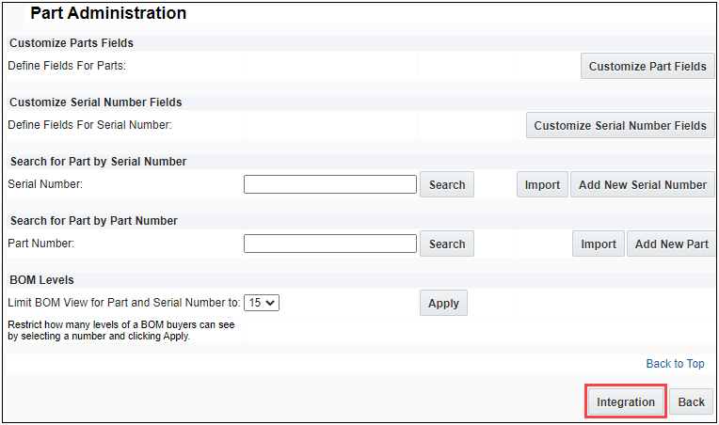This screenshot has height=425, width=719.
Task: Click the Back button
Action: tap(691, 402)
